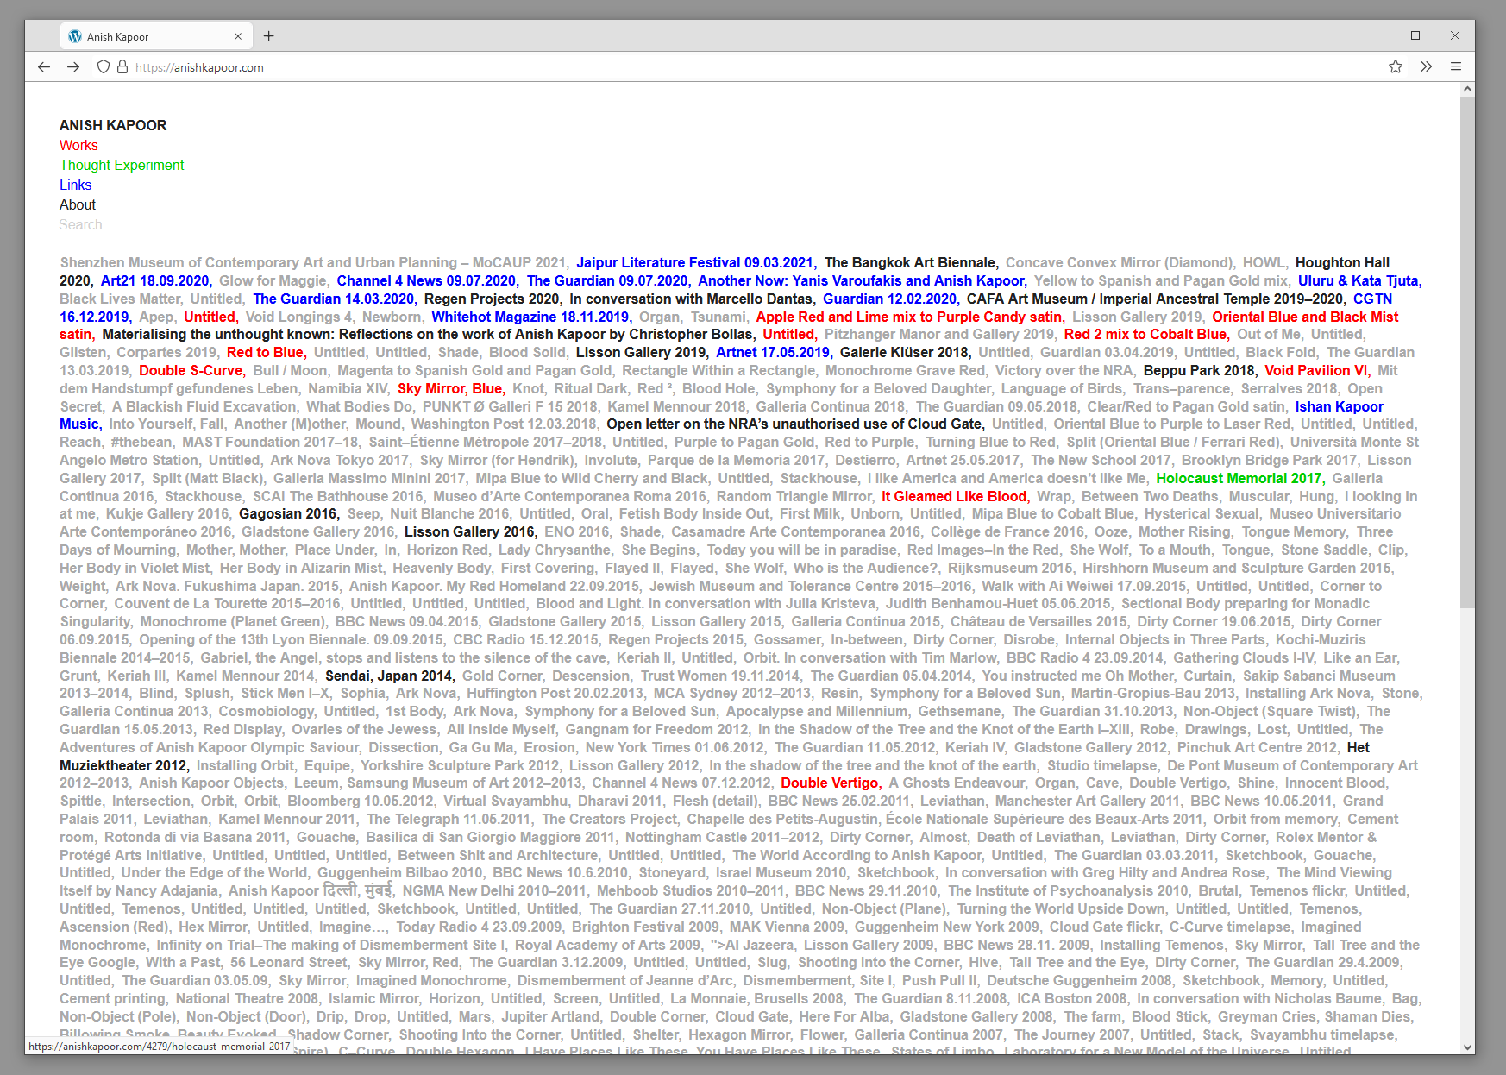1506x1075 pixels.
Task: Open The Guardian 14.03.2020 link
Action: point(334,299)
